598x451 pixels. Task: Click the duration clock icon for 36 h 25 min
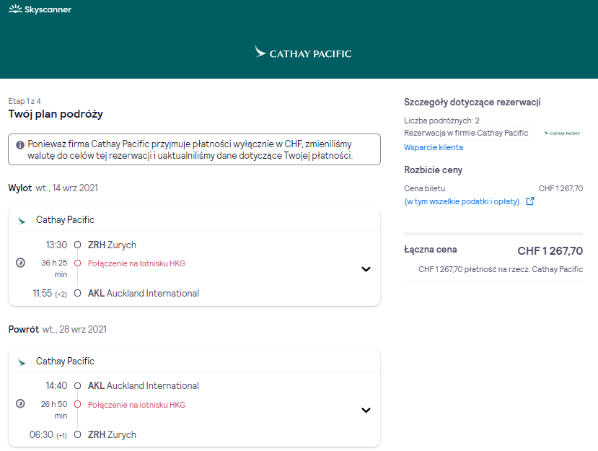tap(21, 263)
